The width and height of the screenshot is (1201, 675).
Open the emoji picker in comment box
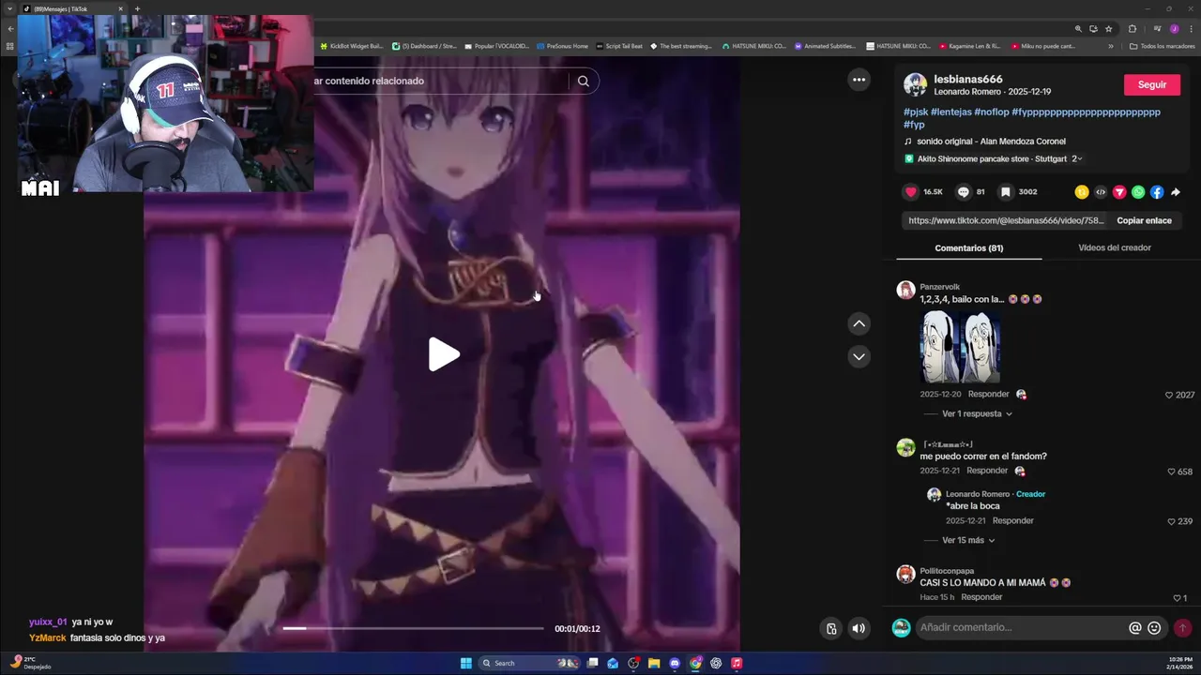1154,628
